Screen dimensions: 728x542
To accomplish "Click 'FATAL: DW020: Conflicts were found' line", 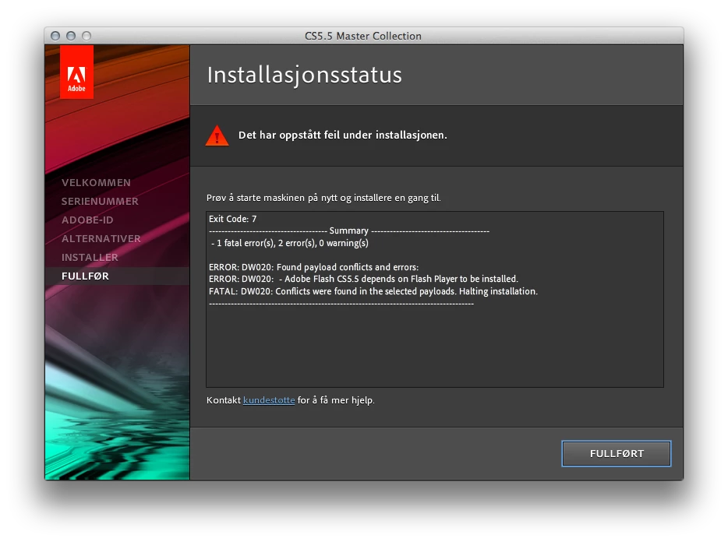I will tap(373, 291).
